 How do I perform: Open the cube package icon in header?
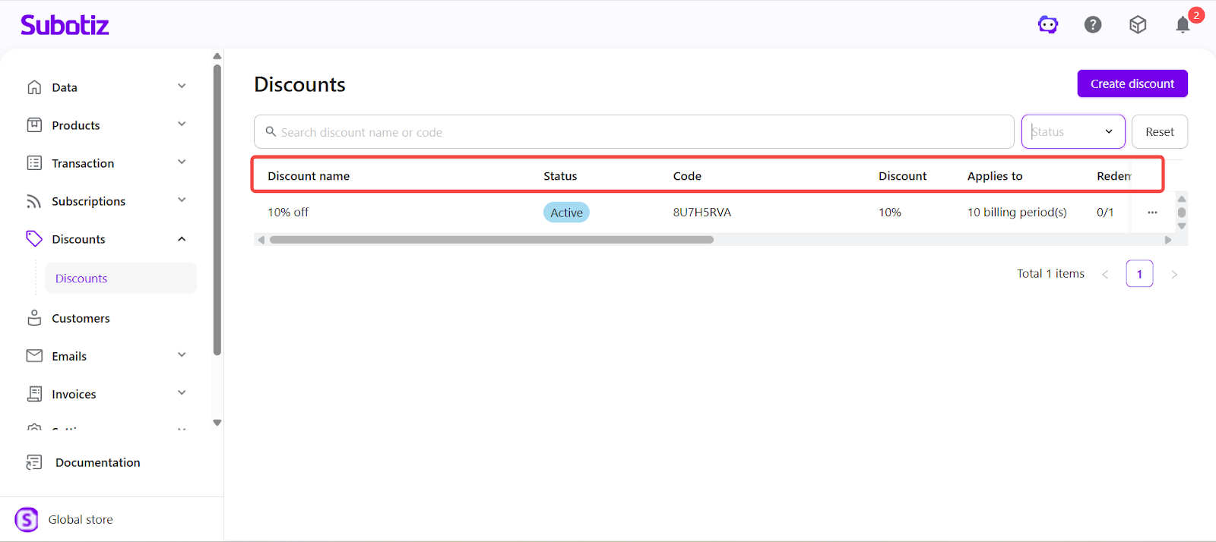(x=1138, y=25)
